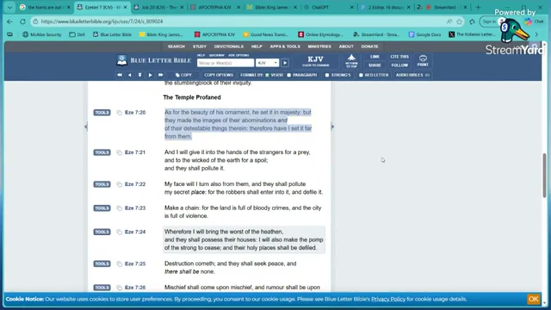The width and height of the screenshot is (551, 310).
Task: Click the Follow button
Action: (399, 65)
